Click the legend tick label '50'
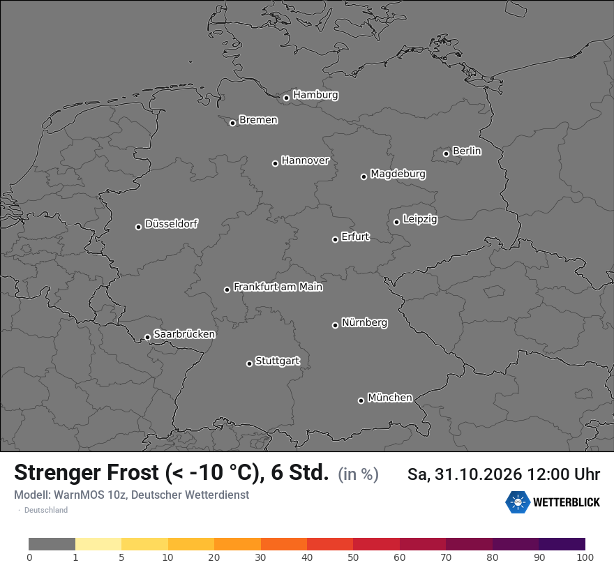 tap(353, 557)
